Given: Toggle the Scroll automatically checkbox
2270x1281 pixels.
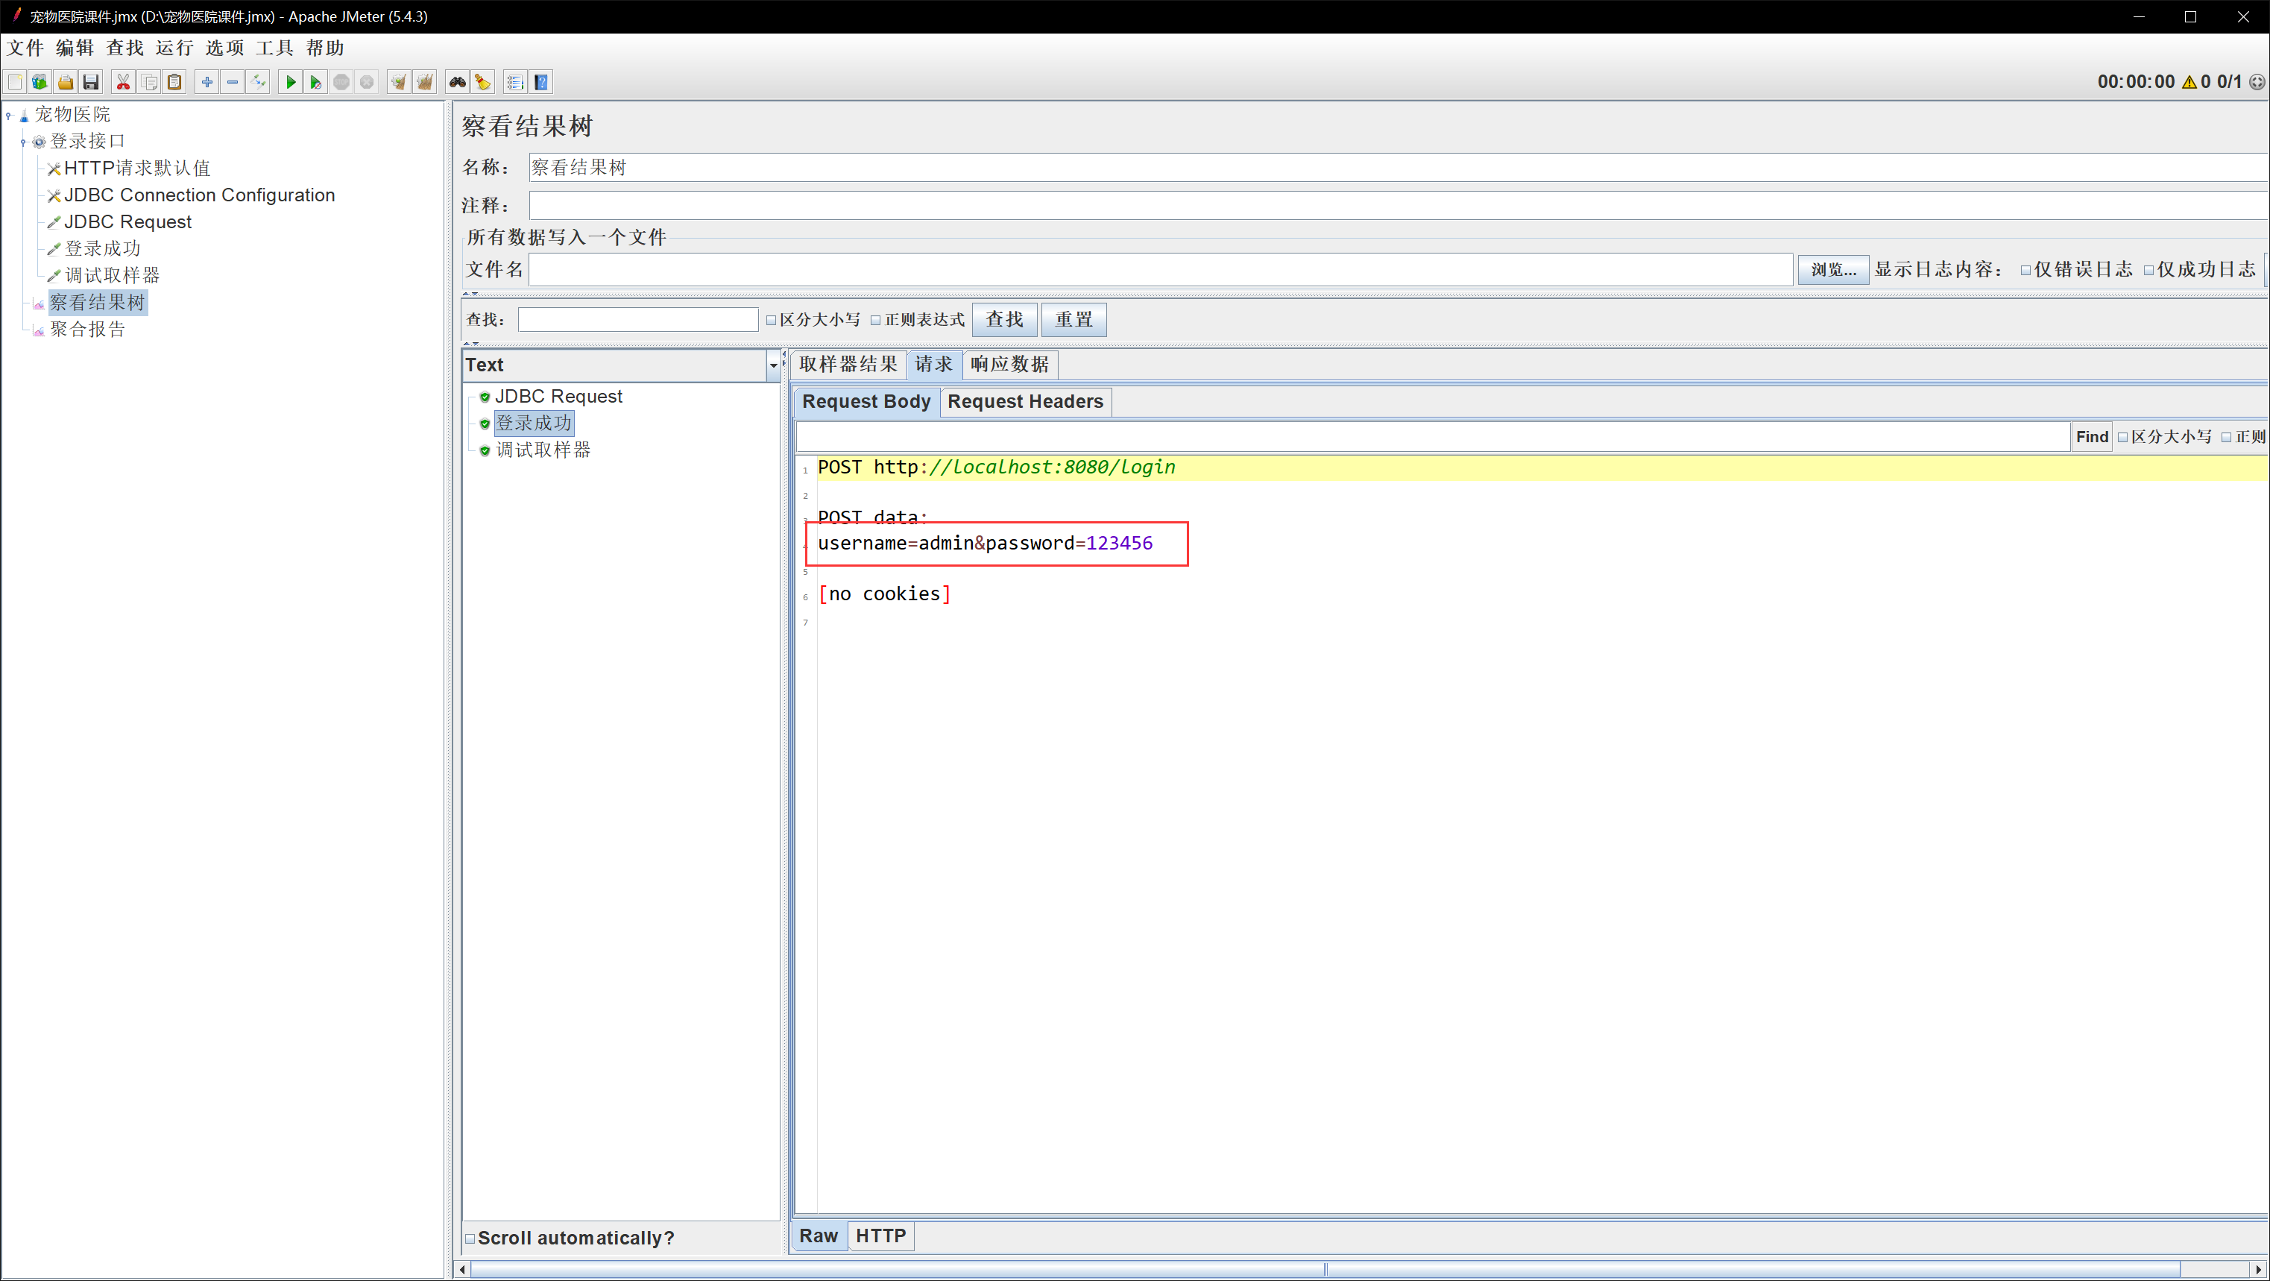Looking at the screenshot, I should click(470, 1238).
